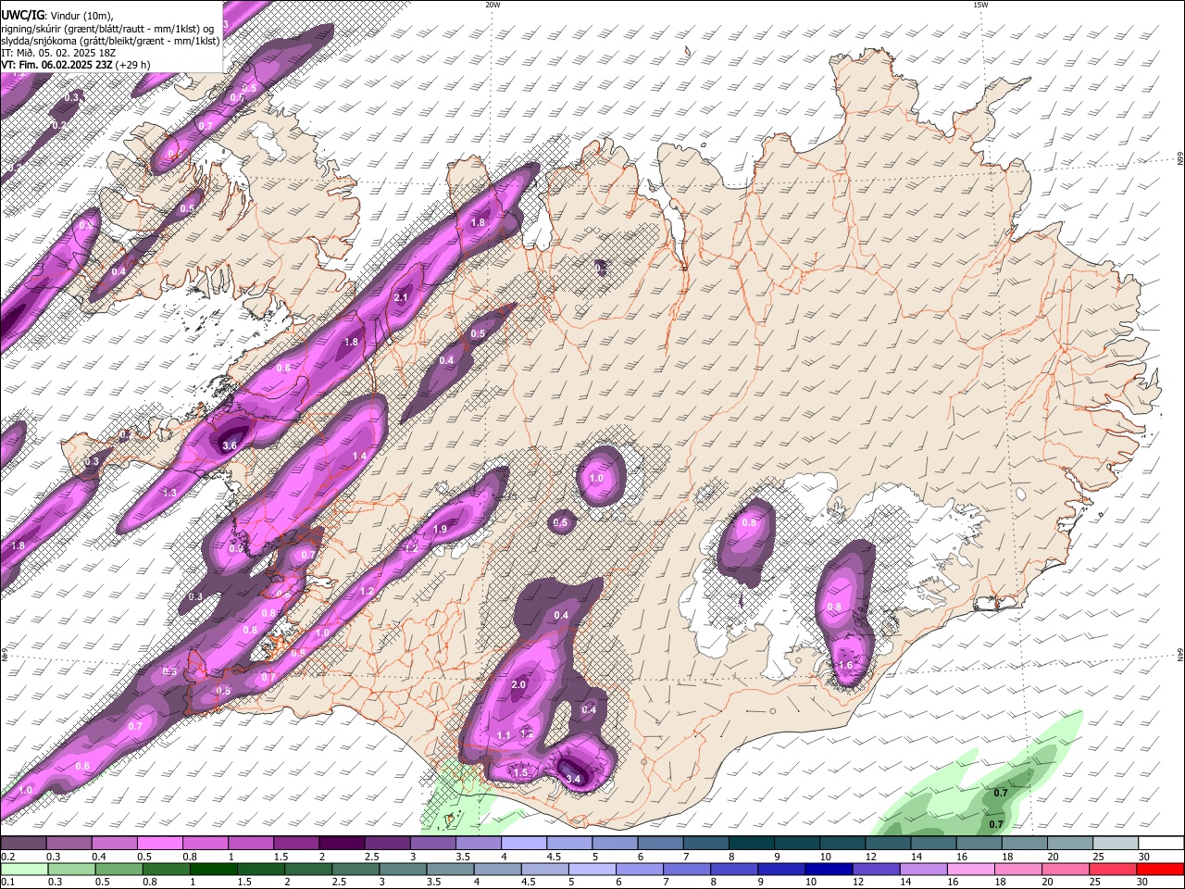Pick the bright pink 0.5 swatch in the upper legend row
Screen dimensions: 1185x889
tap(159, 843)
